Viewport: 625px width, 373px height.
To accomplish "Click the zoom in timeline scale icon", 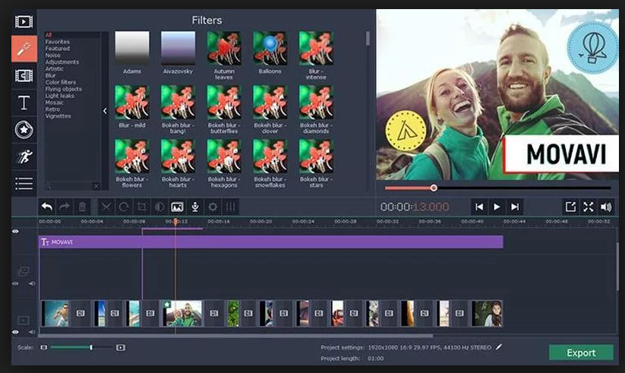I will coord(121,347).
